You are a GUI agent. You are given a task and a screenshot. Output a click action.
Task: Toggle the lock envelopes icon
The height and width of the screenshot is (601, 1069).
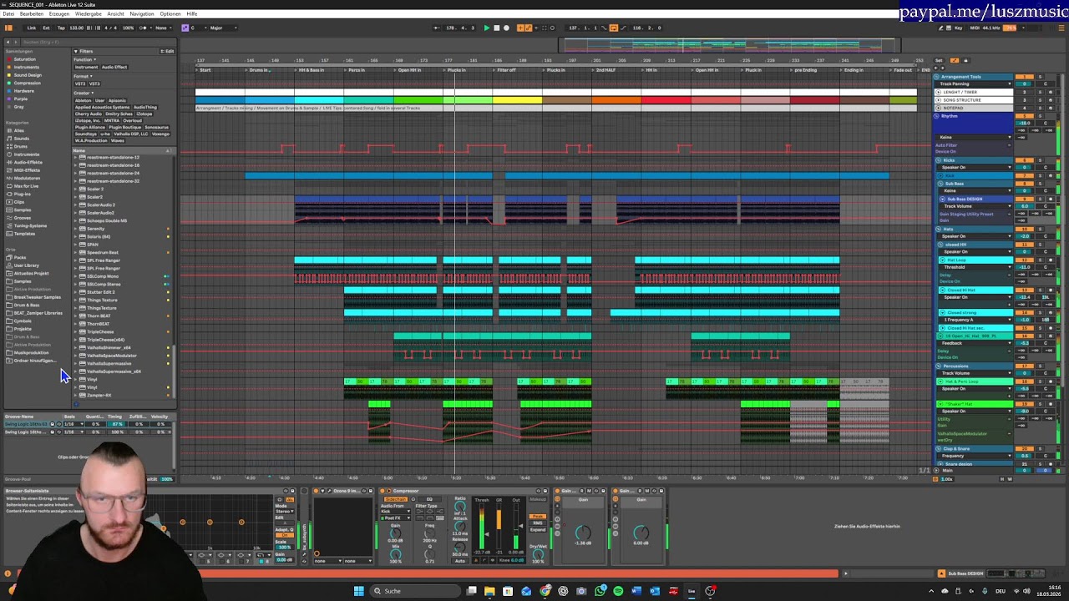(x=965, y=60)
